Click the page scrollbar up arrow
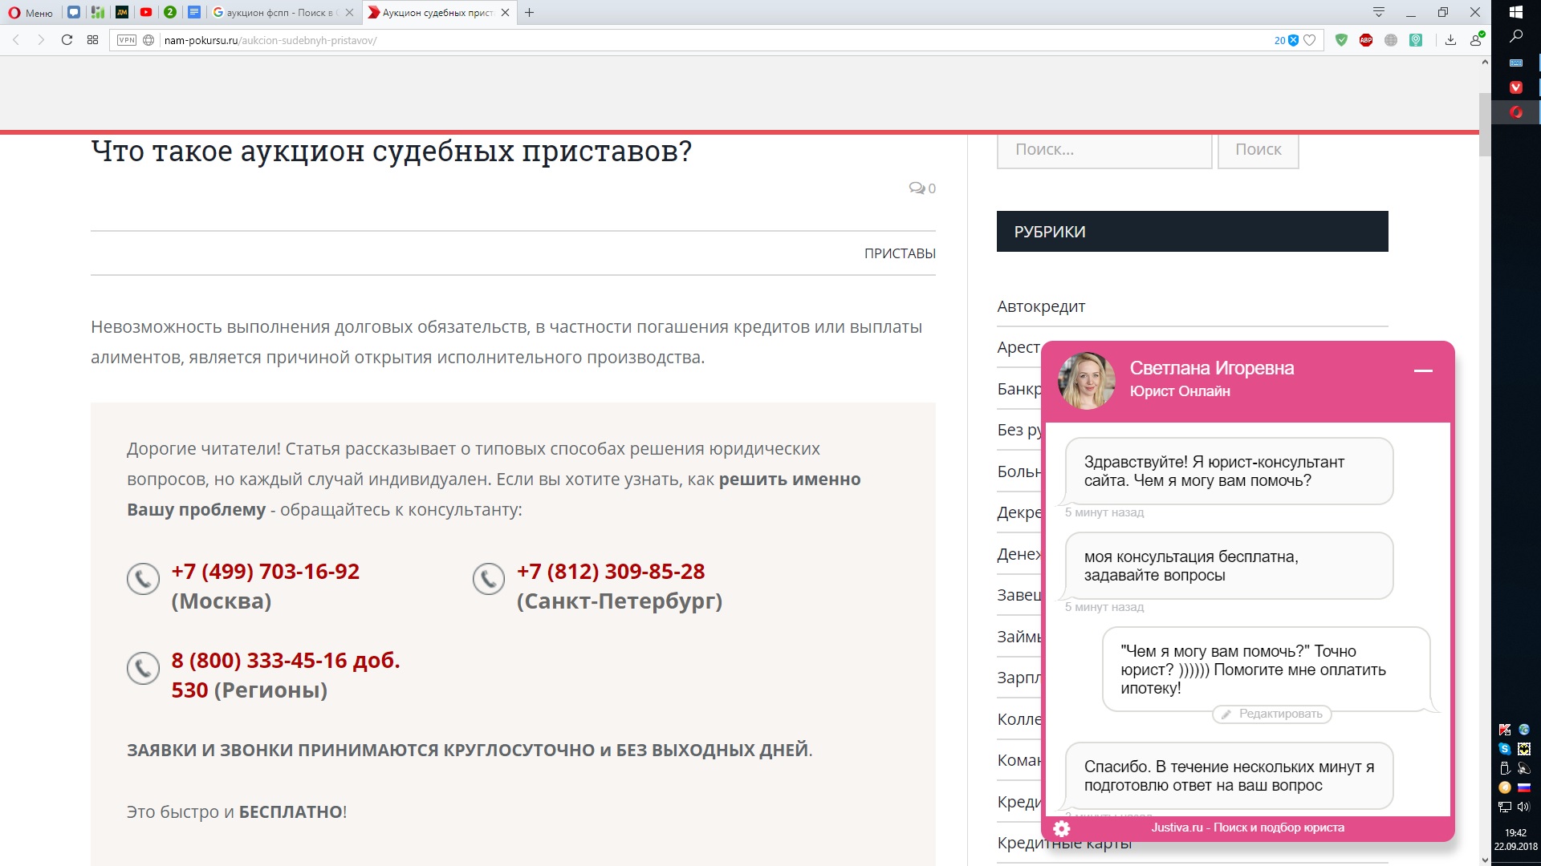1541x866 pixels. coord(1485,62)
